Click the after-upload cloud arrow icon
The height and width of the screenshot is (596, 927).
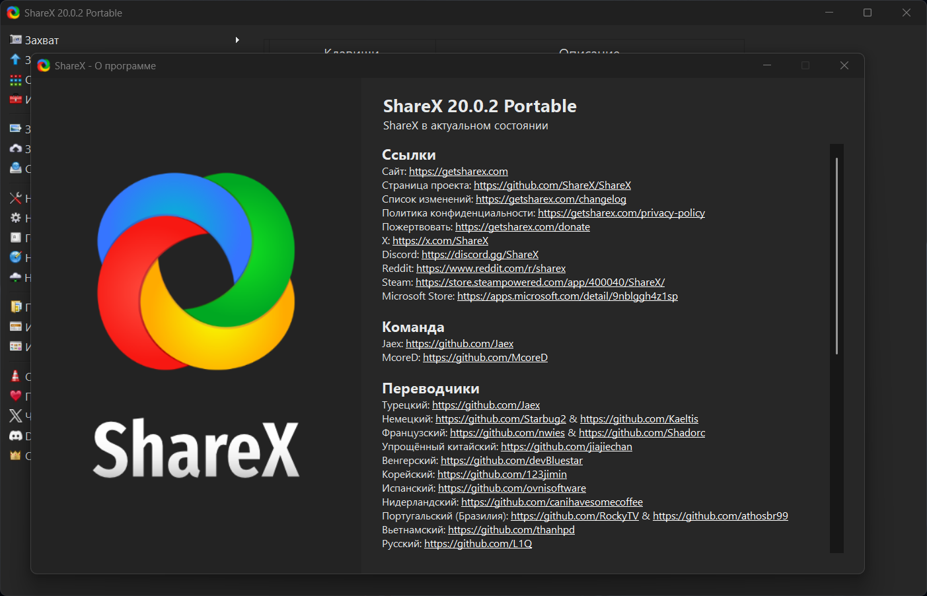[x=16, y=149]
